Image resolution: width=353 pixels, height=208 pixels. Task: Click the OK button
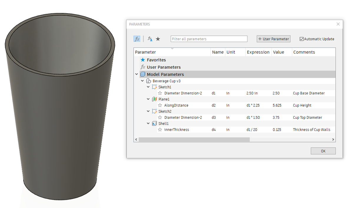[x=323, y=151]
